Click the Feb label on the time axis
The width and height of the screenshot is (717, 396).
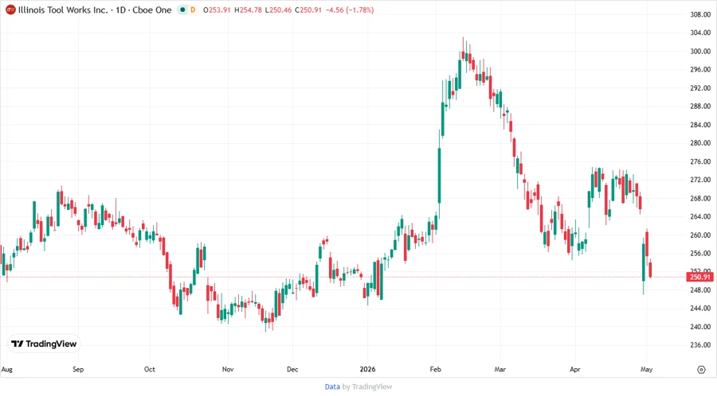[435, 370]
